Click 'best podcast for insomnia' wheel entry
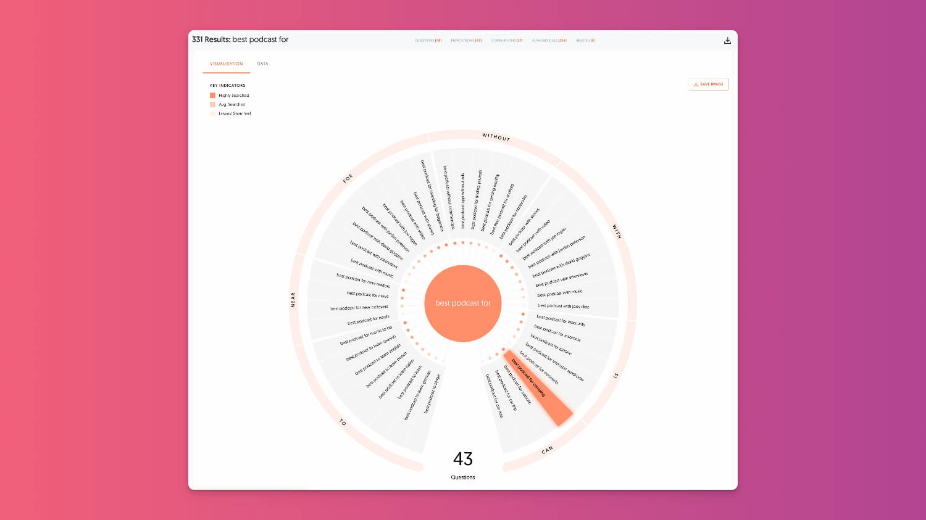This screenshot has height=520, width=926. [557, 334]
